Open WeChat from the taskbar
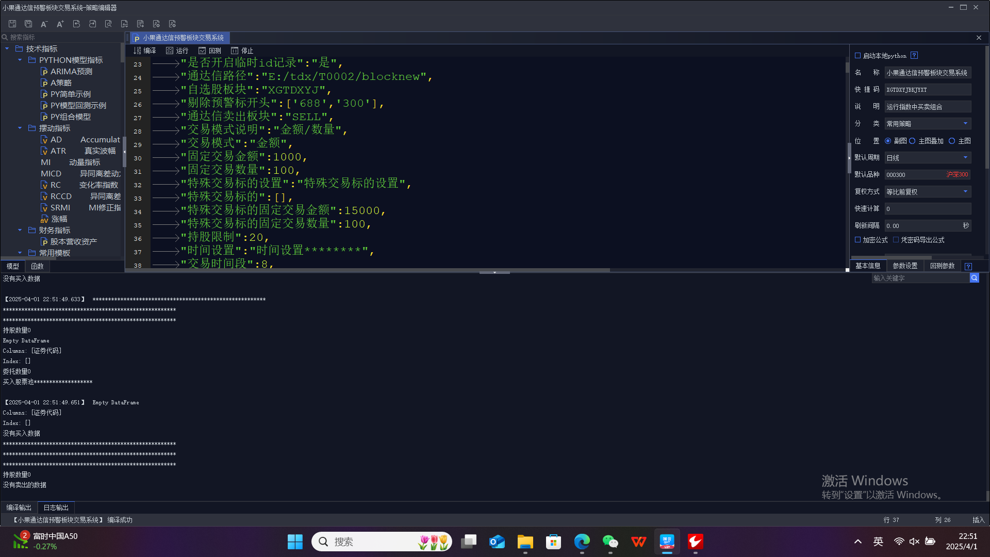 (610, 542)
